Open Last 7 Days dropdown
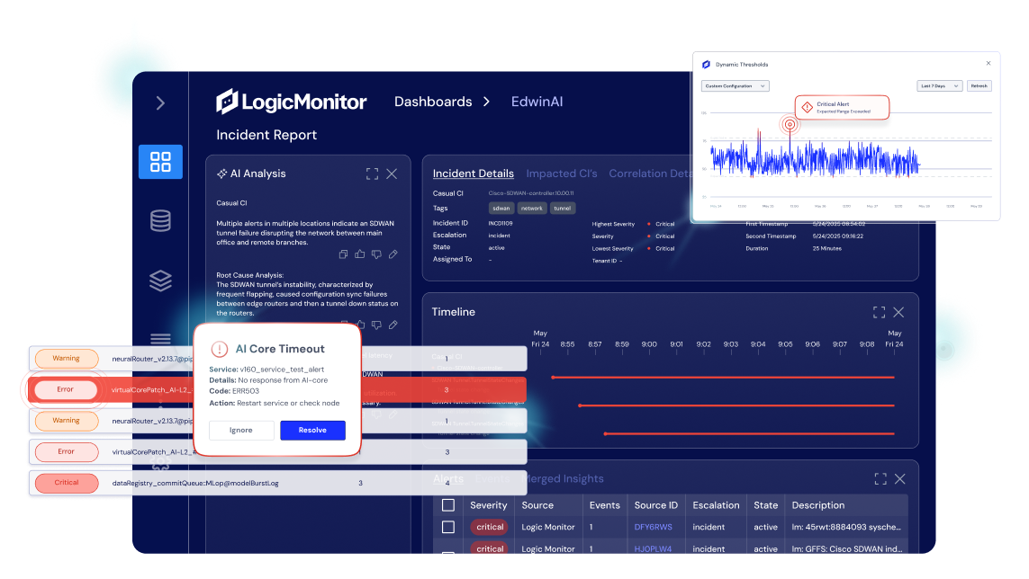Viewport: 1029px width, 579px height. [939, 86]
